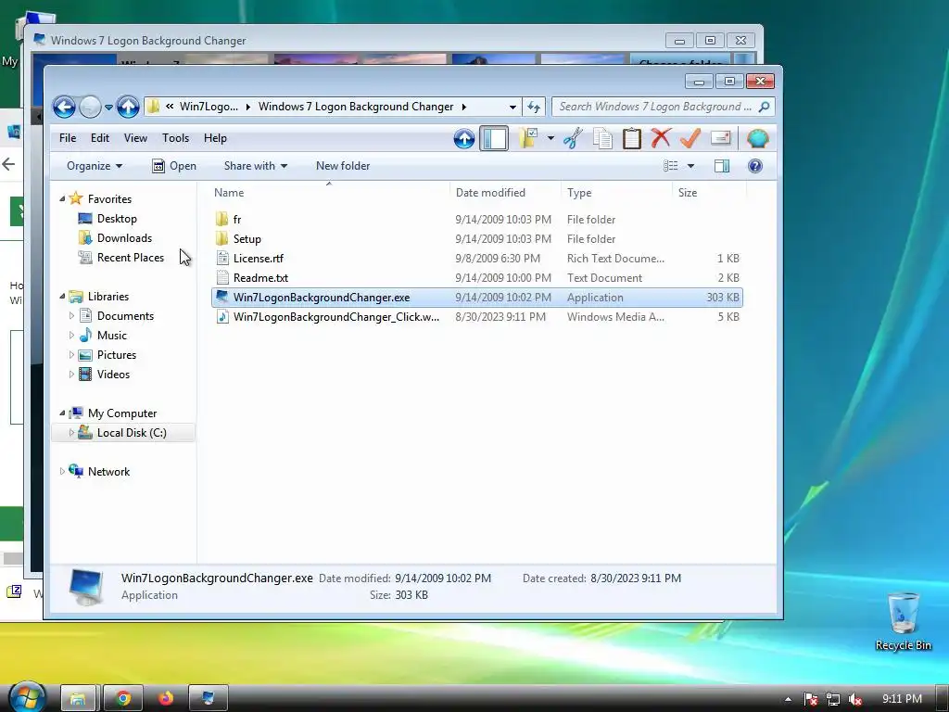Switch to Logon Background Changer taskbar button
The image size is (949, 712).
[209, 699]
